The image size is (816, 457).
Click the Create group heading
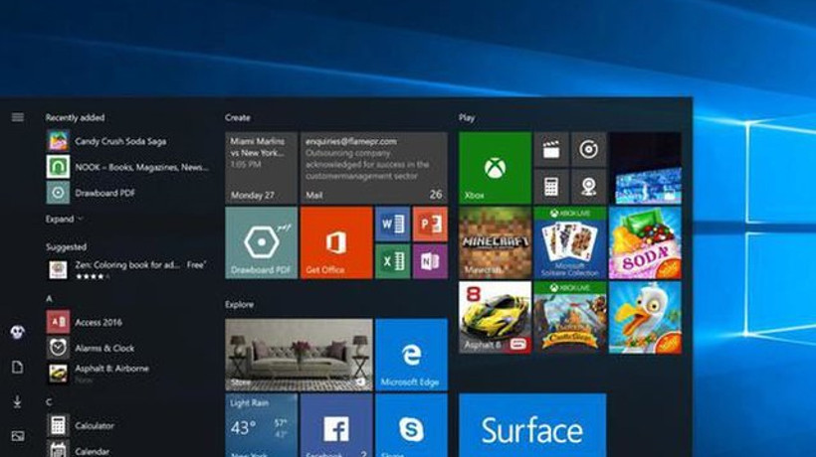point(237,118)
